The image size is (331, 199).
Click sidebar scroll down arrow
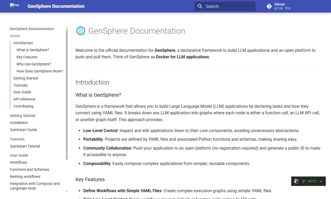(67, 191)
